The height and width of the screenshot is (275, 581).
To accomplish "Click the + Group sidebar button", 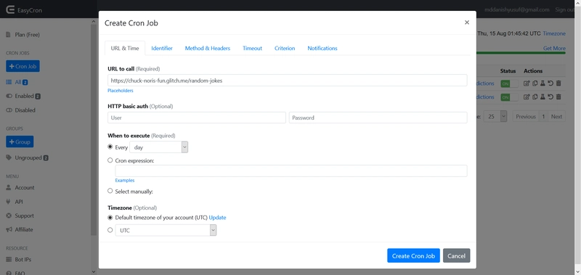I will point(20,141).
